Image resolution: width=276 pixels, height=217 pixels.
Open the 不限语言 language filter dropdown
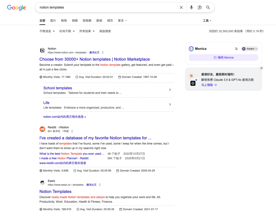[x=47, y=31]
